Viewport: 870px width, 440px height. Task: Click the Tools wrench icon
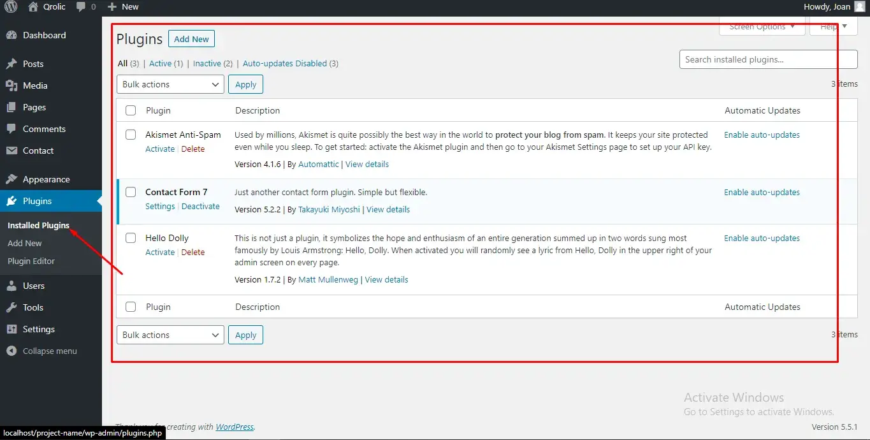click(x=11, y=307)
